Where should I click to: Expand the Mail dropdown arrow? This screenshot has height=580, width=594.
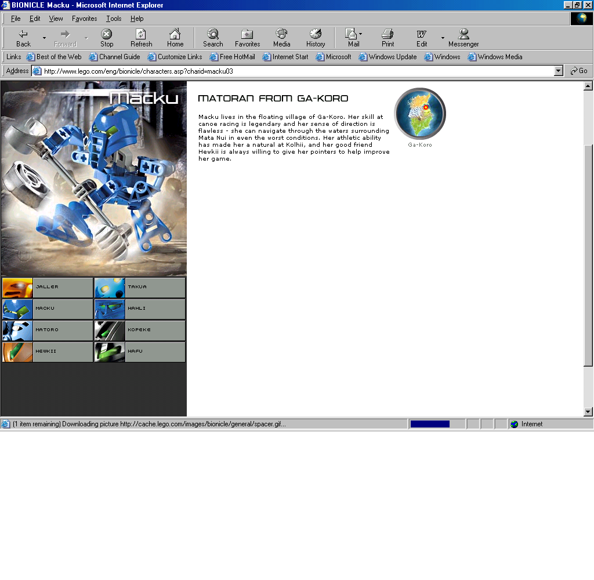coord(360,34)
